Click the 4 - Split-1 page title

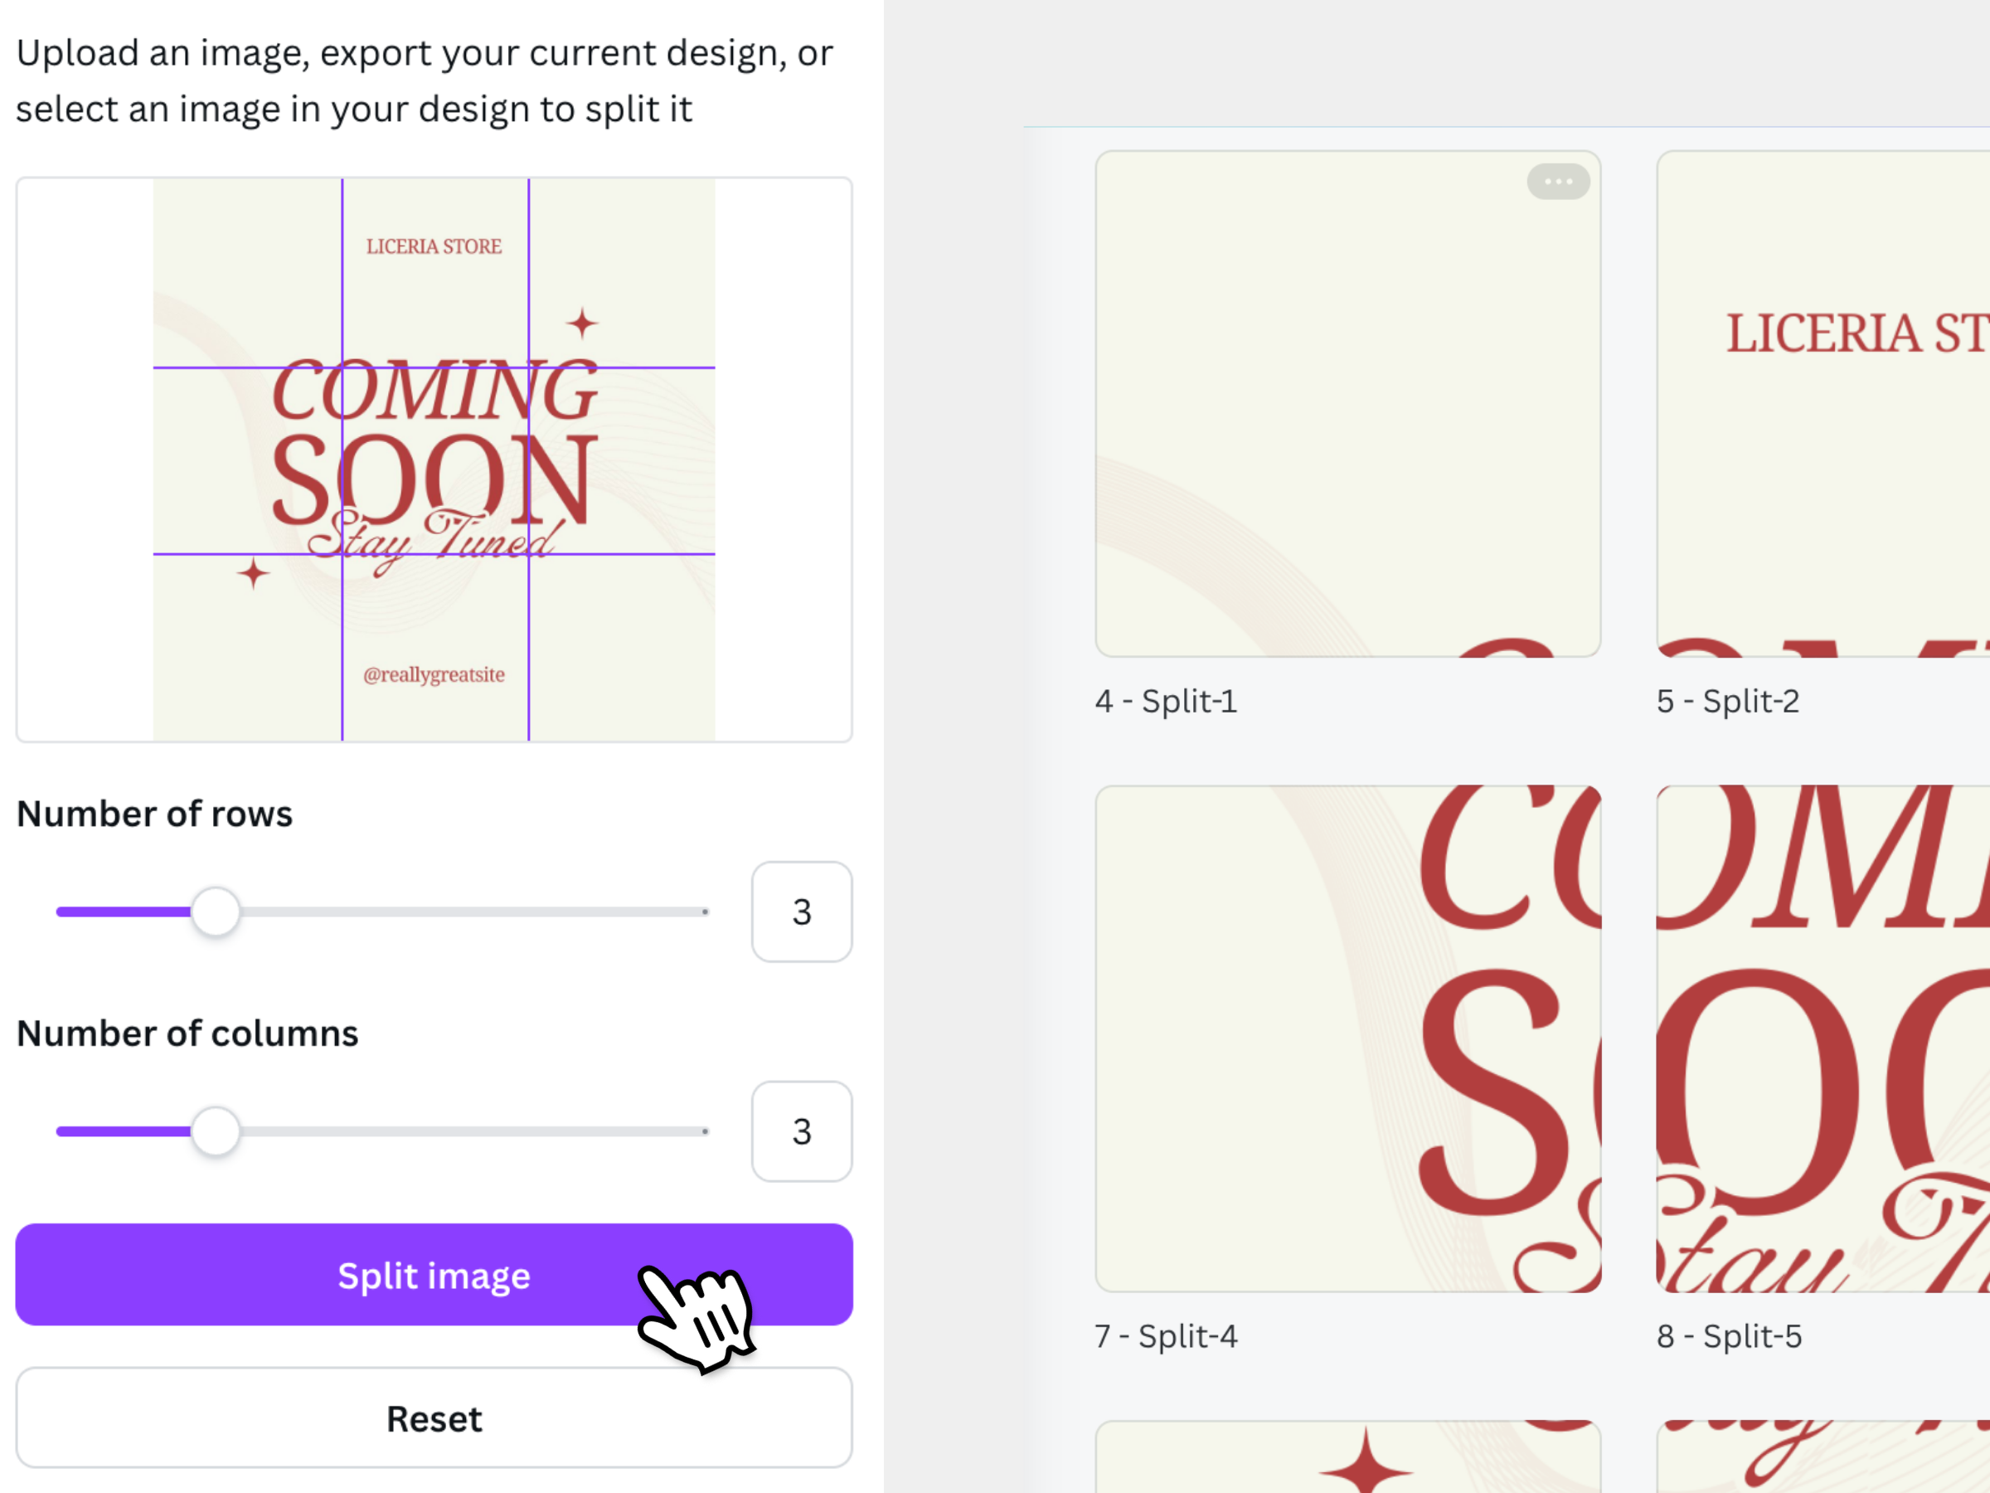[x=1166, y=701]
